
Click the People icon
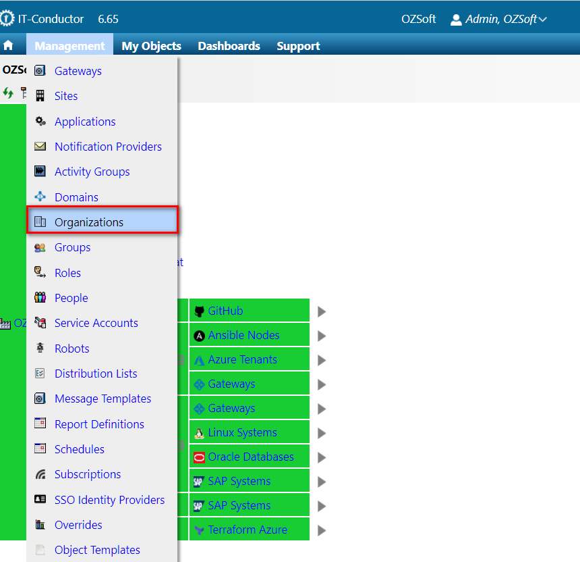point(40,297)
